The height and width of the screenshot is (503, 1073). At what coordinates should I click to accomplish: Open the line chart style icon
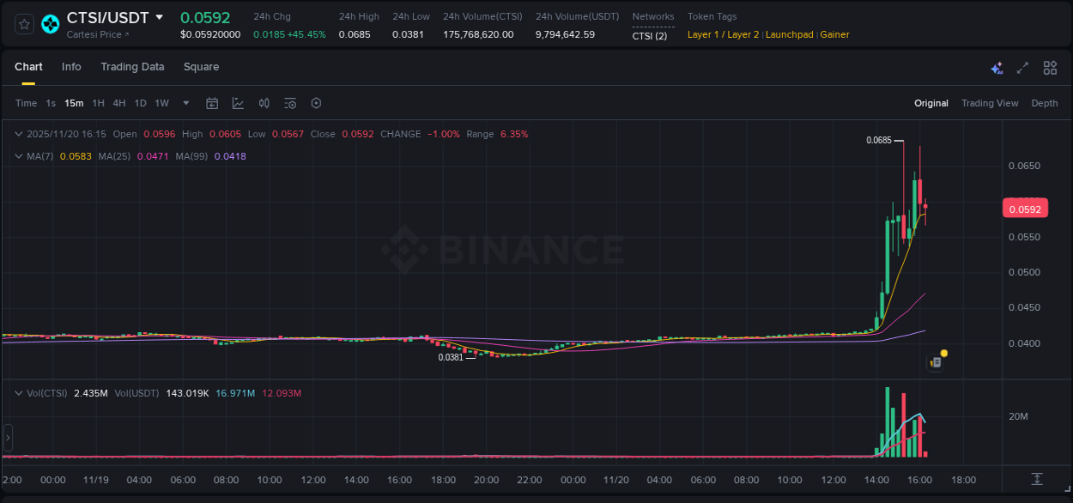238,103
